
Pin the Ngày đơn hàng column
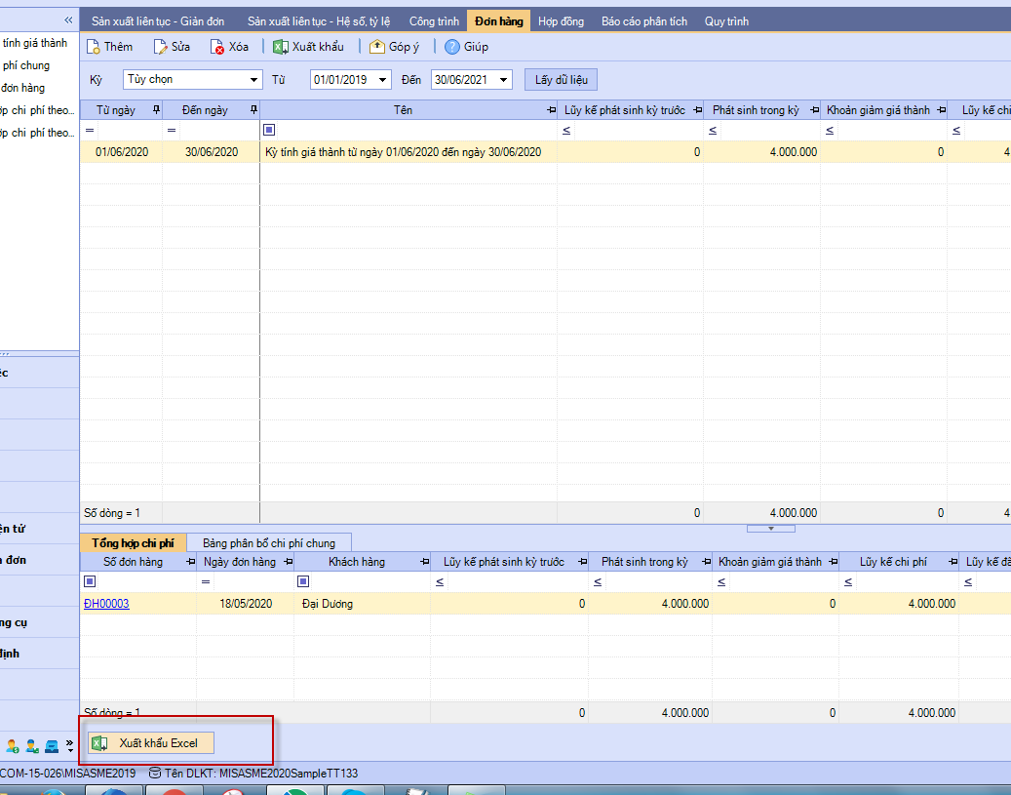(288, 562)
